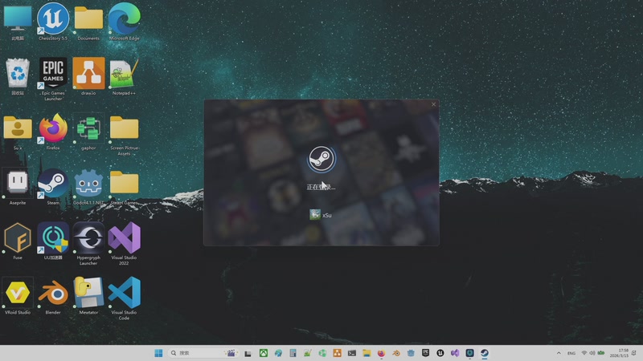Open Blender from the taskbar
The width and height of the screenshot is (643, 361).
(x=396, y=353)
